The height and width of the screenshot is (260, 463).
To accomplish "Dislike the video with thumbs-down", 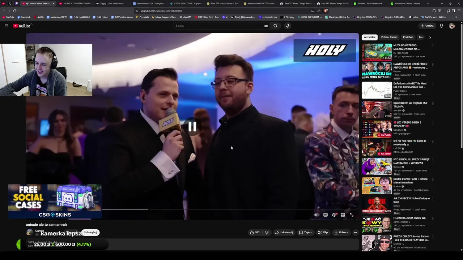I will (x=267, y=233).
